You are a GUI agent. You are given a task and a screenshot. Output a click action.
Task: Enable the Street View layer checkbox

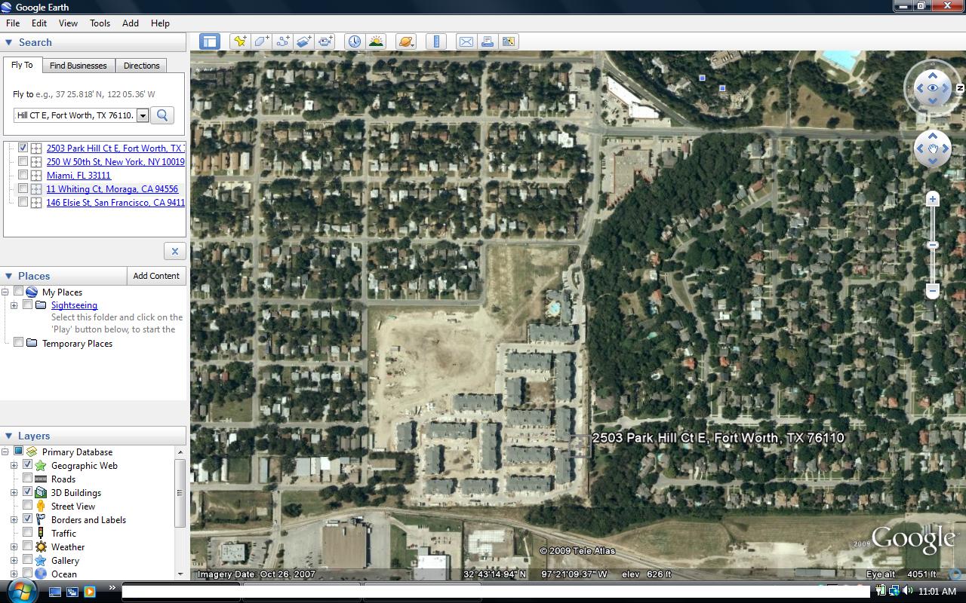coord(28,506)
